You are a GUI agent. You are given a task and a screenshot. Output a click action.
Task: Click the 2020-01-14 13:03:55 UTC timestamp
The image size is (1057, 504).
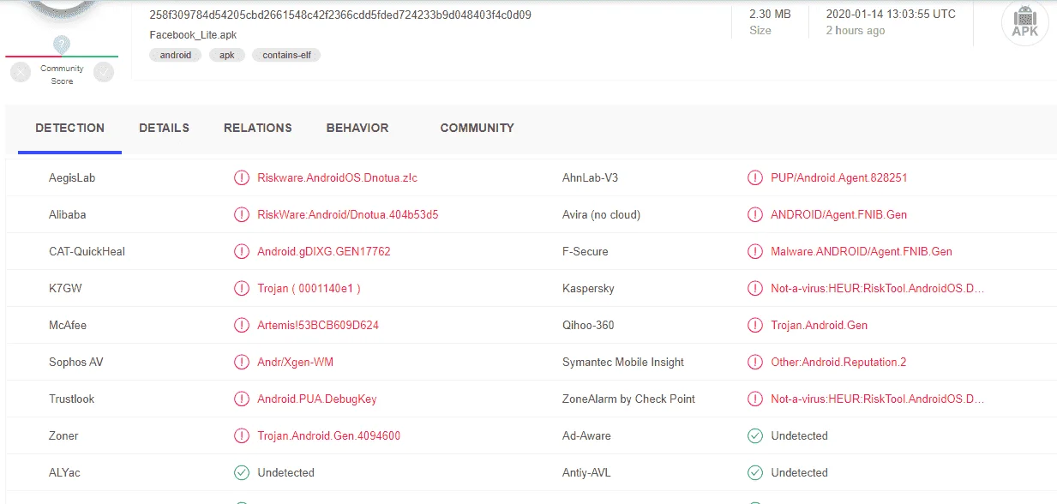pyautogui.click(x=891, y=14)
